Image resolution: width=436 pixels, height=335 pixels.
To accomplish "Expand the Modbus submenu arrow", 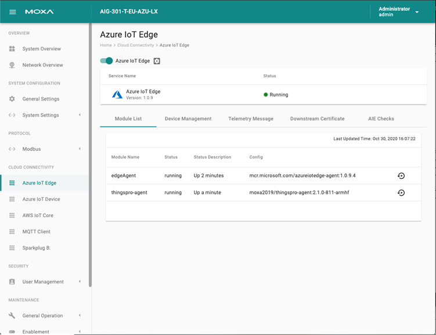I will pyautogui.click(x=80, y=149).
